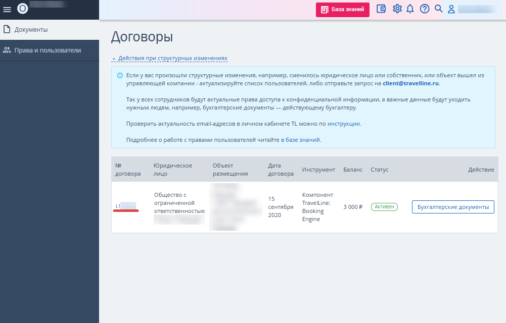Select Документы in the sidebar
This screenshot has width=506, height=323.
(50, 30)
